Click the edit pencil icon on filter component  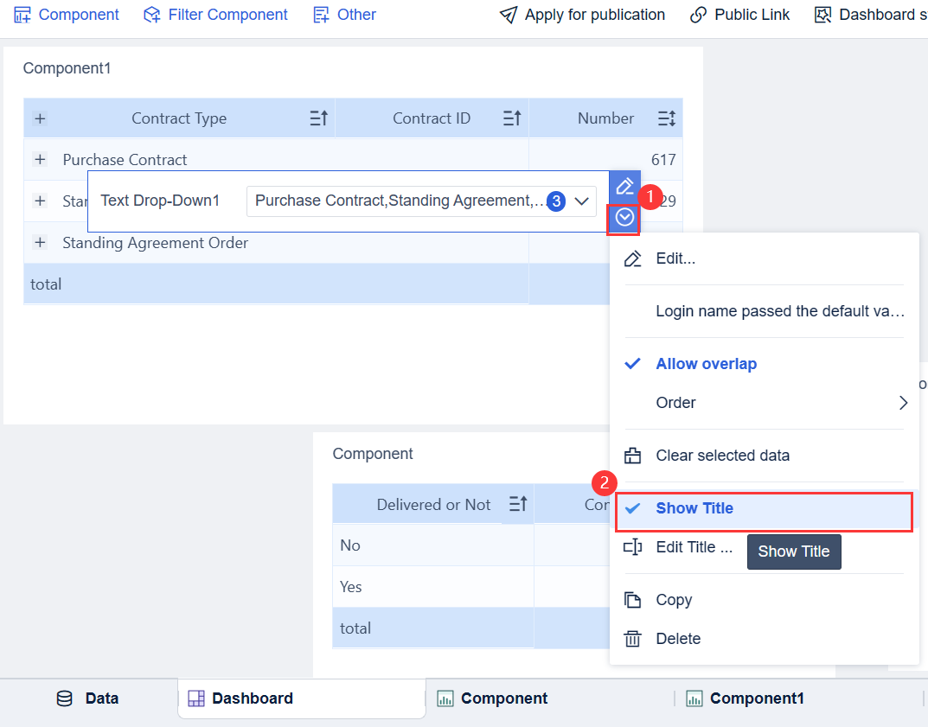(624, 187)
